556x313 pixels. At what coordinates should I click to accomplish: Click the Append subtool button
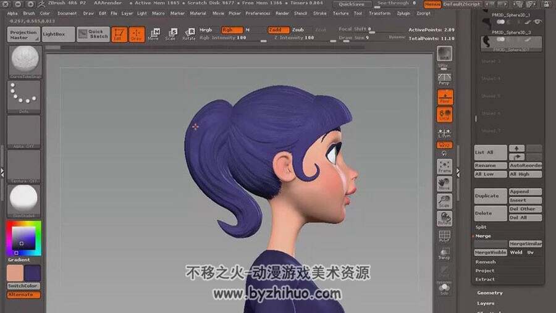pyautogui.click(x=526, y=191)
